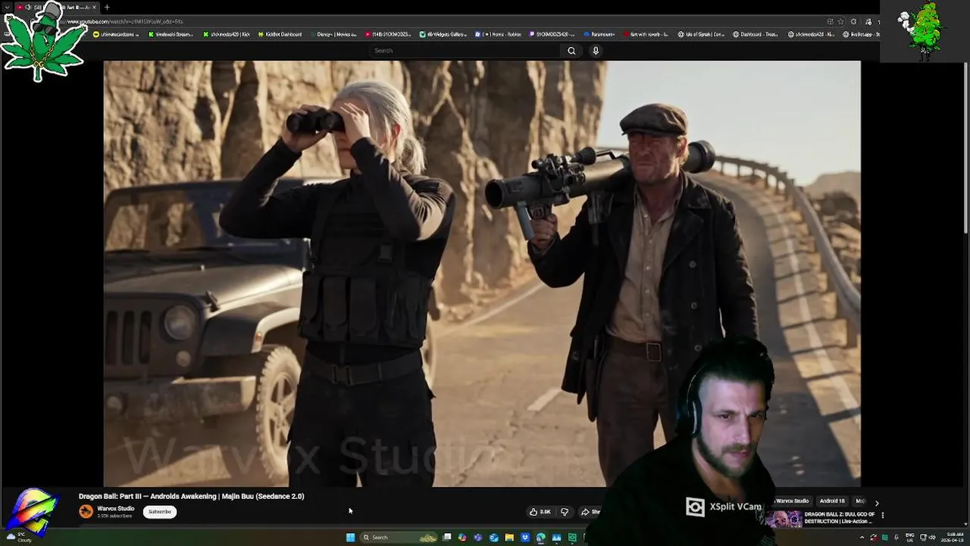
Task: Show more filter chips with right arrow
Action: point(877,502)
